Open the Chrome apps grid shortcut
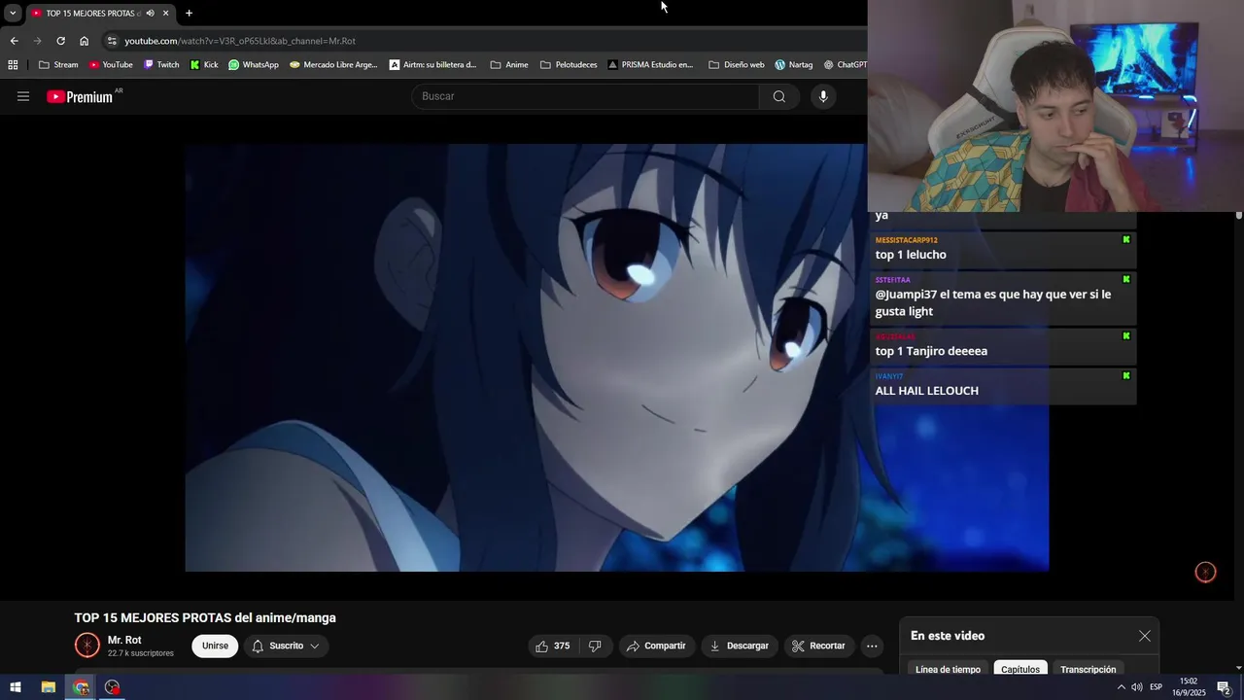Screen dimensions: 1244x700 coord(13,65)
